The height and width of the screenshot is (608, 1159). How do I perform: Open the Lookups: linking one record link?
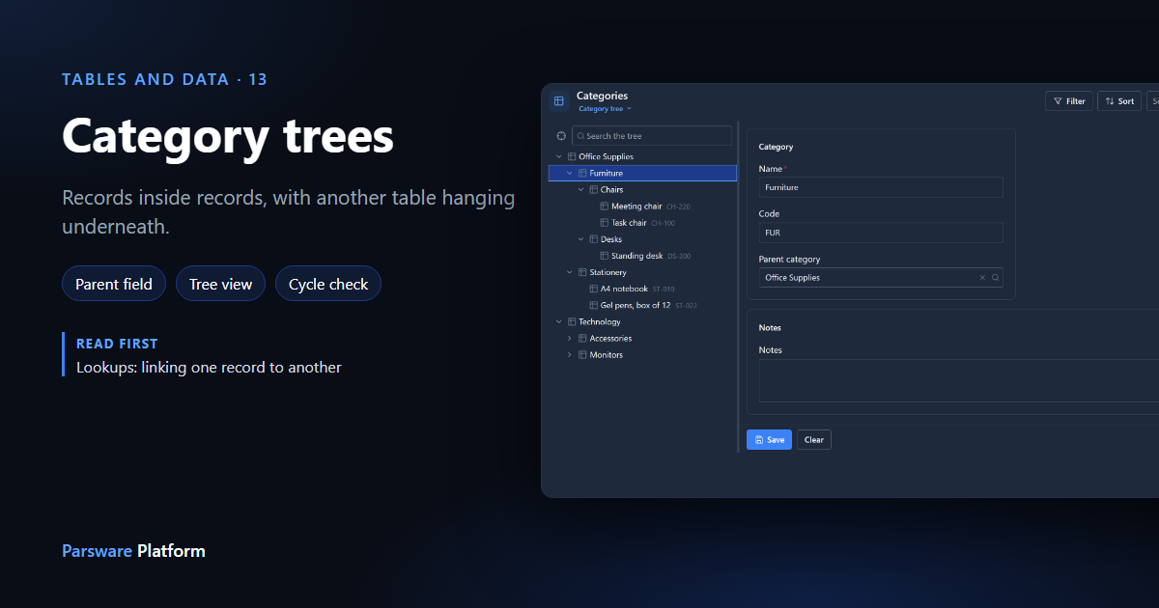(209, 368)
